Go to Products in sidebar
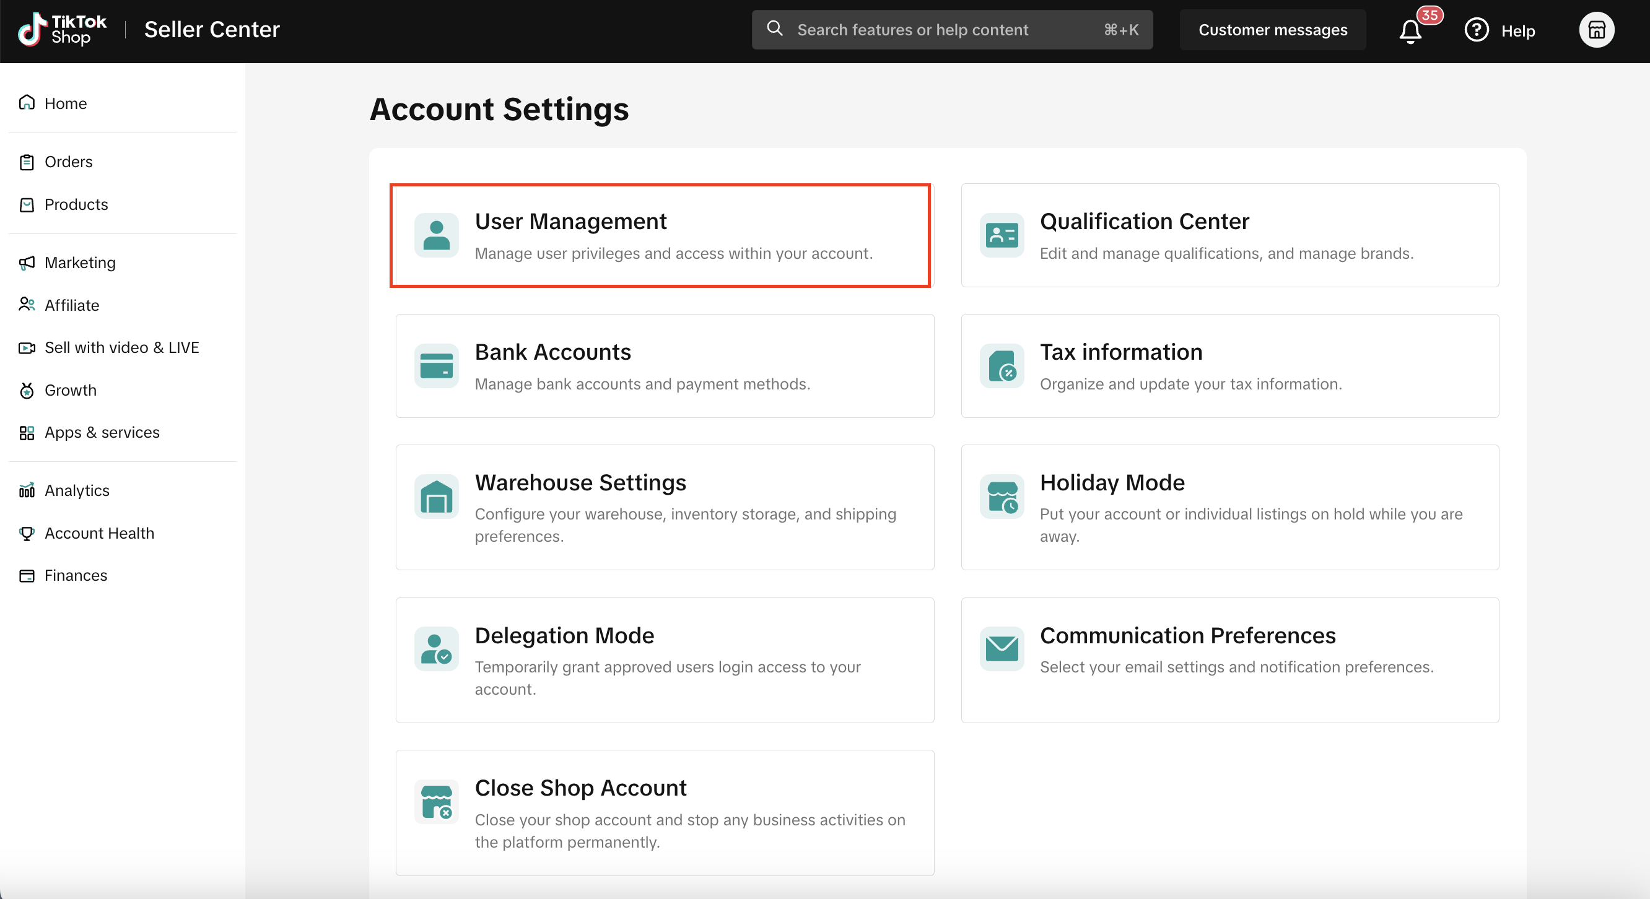Screen dimensions: 1650x899 click(x=76, y=204)
